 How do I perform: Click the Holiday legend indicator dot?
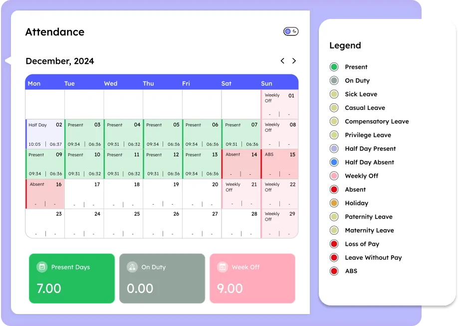334,203
